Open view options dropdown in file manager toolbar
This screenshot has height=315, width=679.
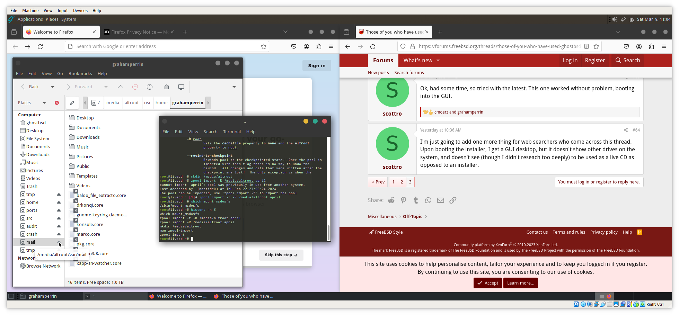coord(234,87)
